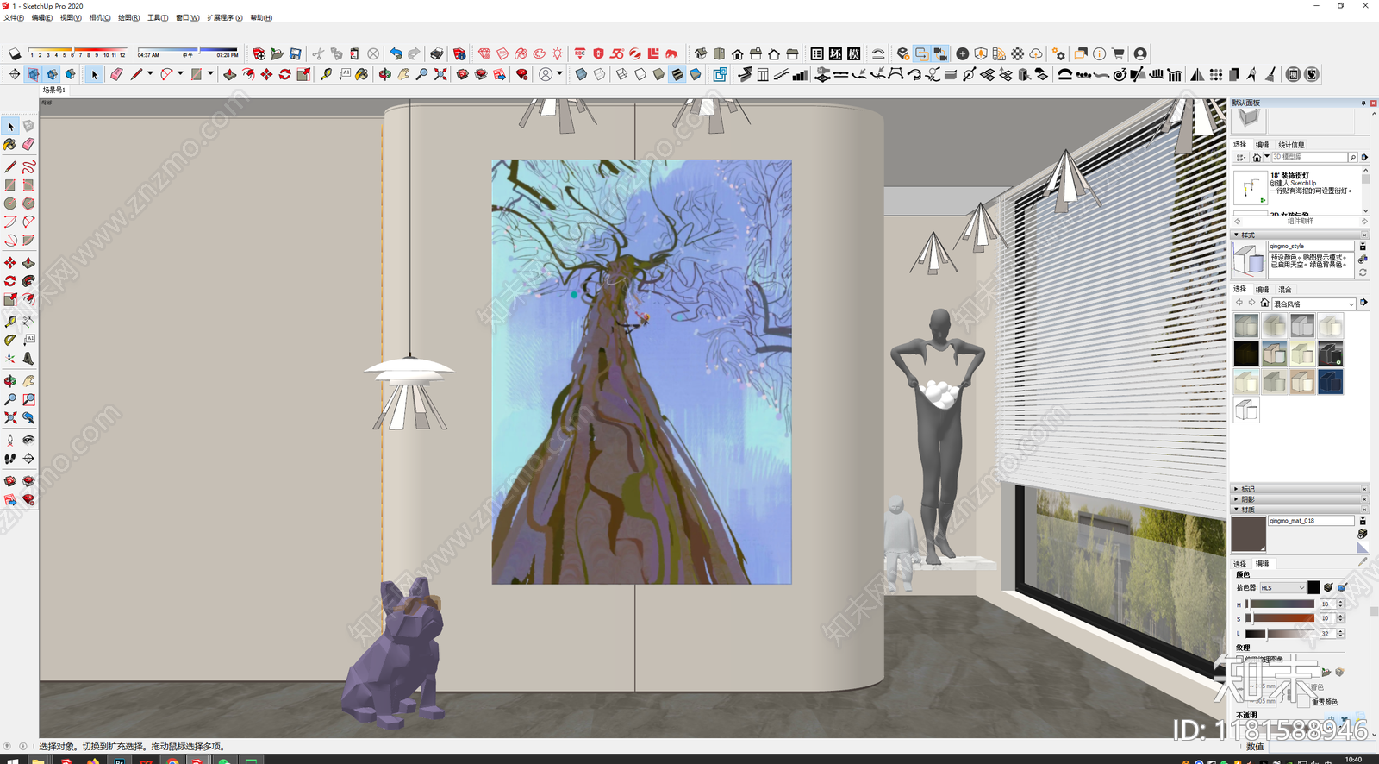Select the Line pencil tool in the left palette
This screenshot has height=764, width=1379.
10,166
